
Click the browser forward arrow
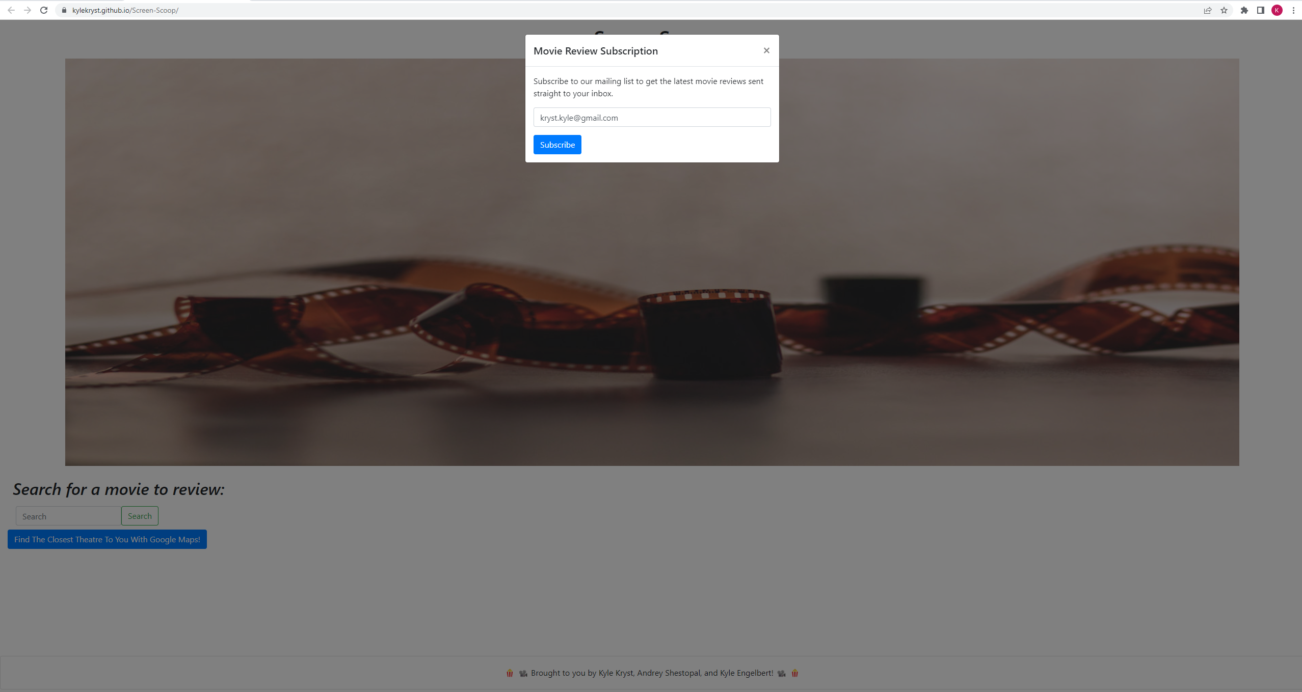[28, 10]
